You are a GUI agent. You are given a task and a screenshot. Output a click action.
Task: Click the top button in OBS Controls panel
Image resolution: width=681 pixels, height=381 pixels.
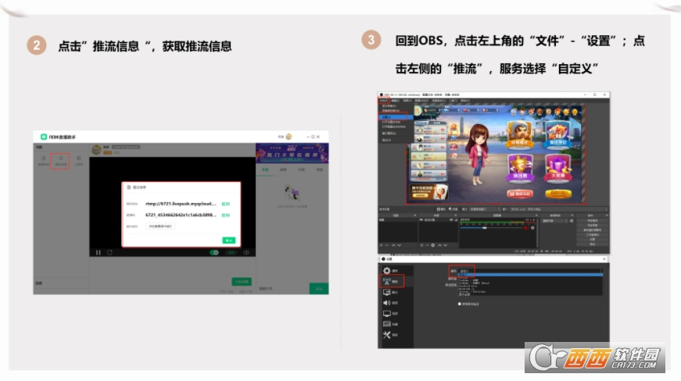[x=592, y=220]
